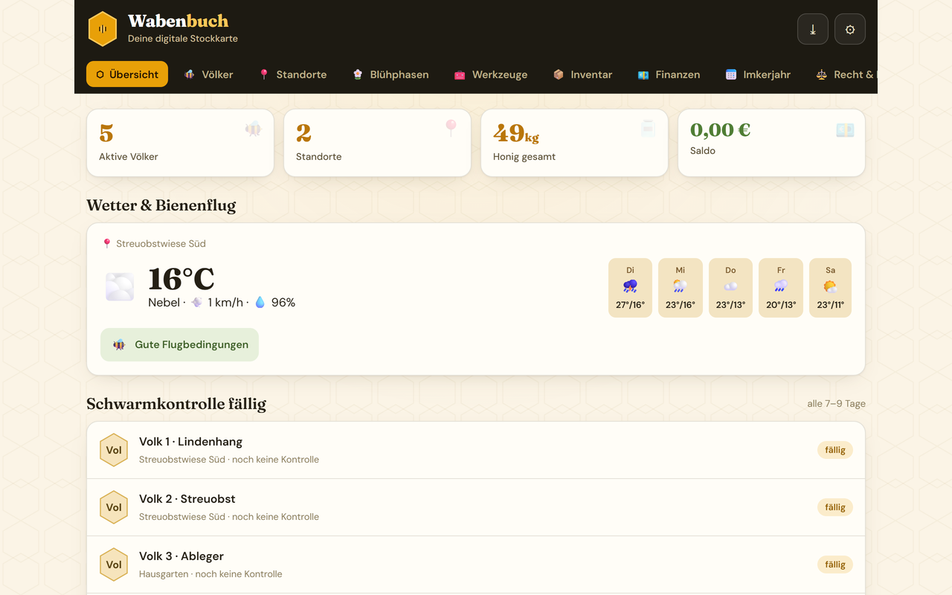Open the Werkzeuge tab
Viewport: 952px width, 595px height.
(x=491, y=74)
